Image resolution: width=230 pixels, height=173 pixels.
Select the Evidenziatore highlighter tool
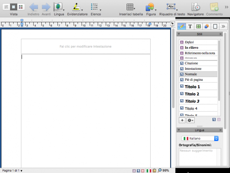76,7
